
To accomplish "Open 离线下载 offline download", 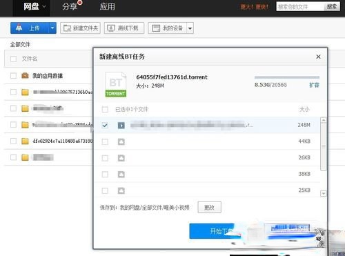I will (124, 28).
